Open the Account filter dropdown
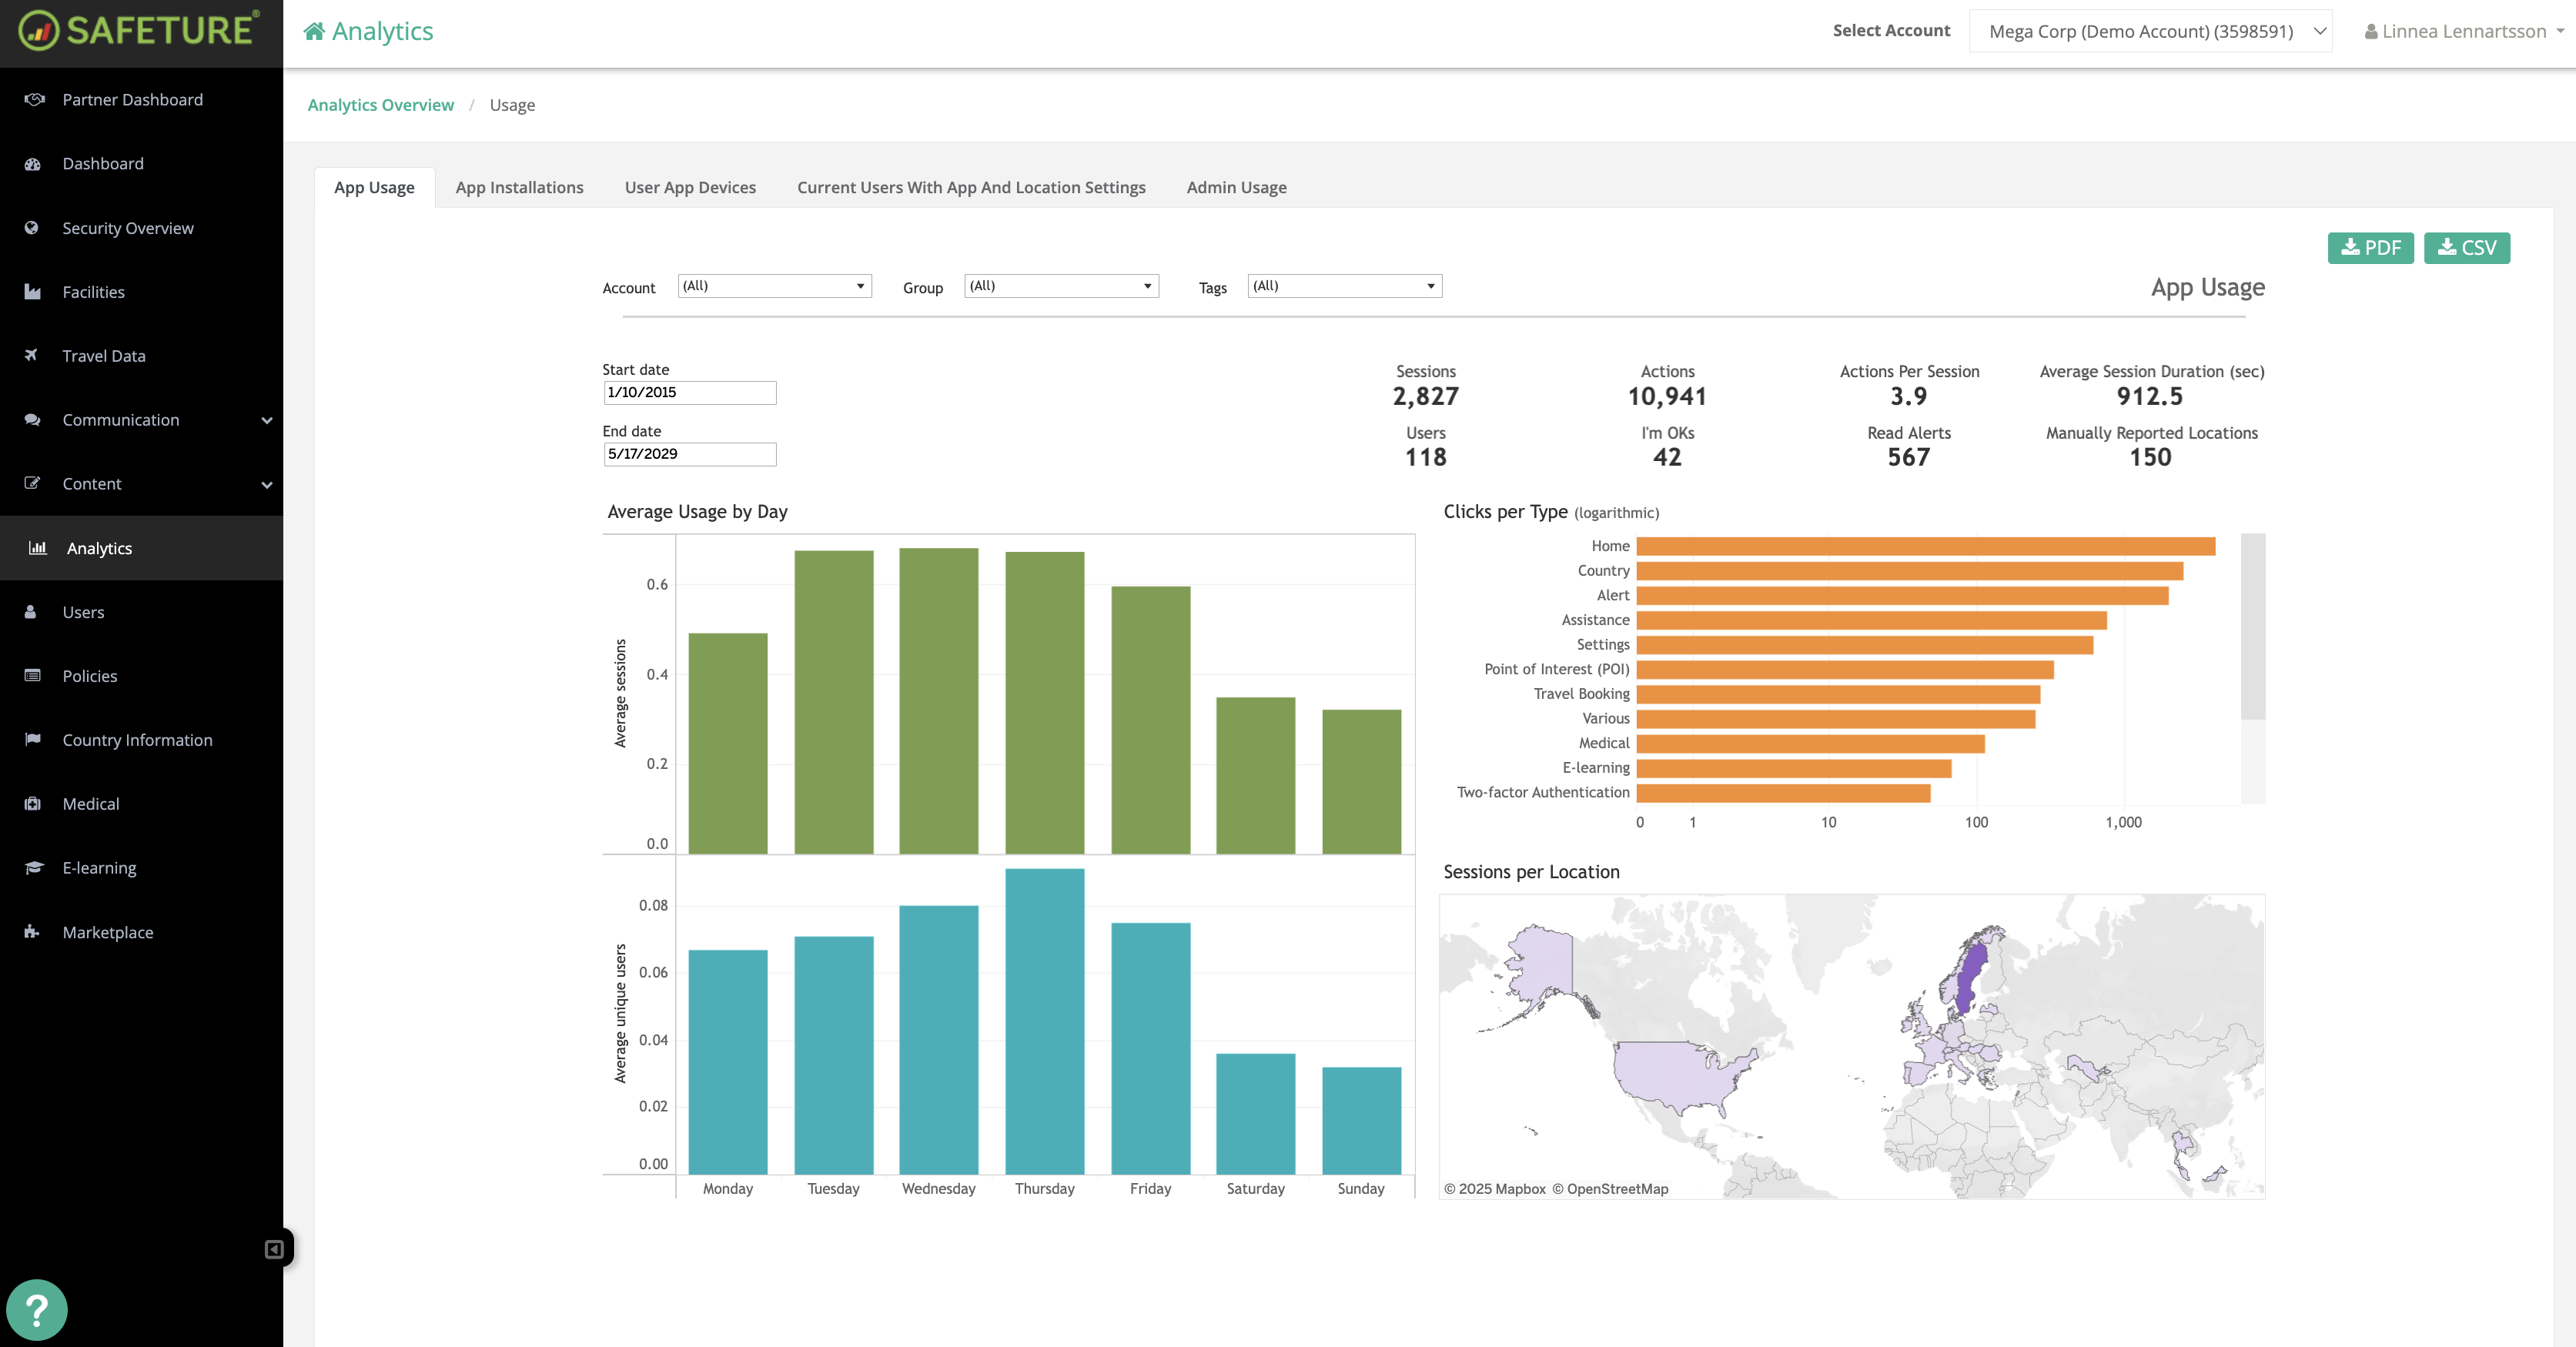This screenshot has height=1347, width=2576. click(x=774, y=286)
